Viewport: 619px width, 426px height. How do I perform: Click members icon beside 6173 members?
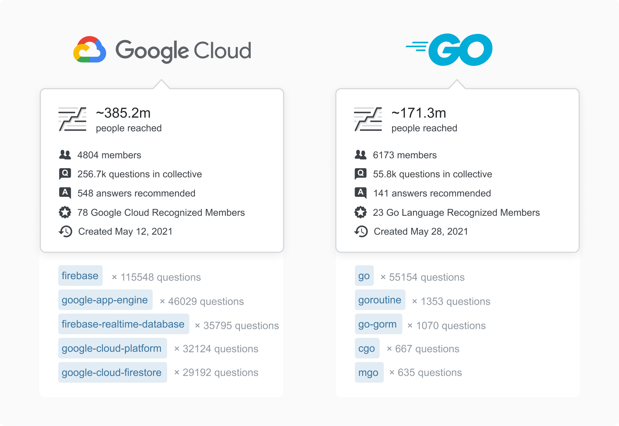(x=360, y=155)
